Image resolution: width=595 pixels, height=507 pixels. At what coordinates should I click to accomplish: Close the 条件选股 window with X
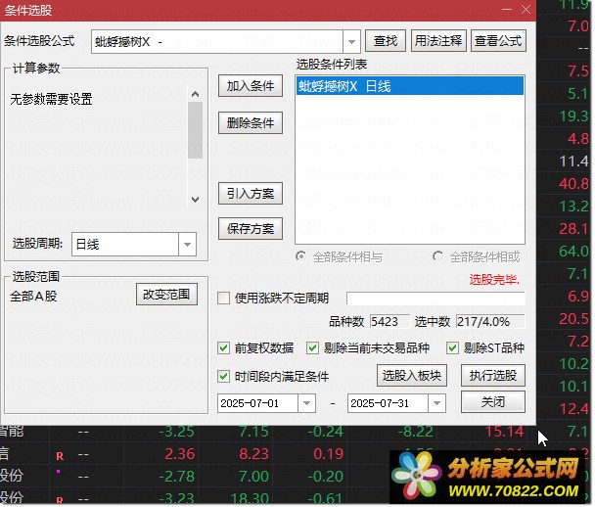[526, 10]
